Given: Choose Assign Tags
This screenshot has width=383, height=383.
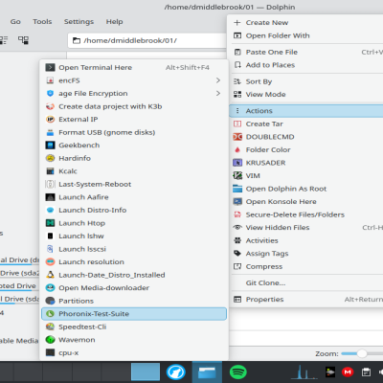Looking at the screenshot, I should pyautogui.click(x=306, y=254).
